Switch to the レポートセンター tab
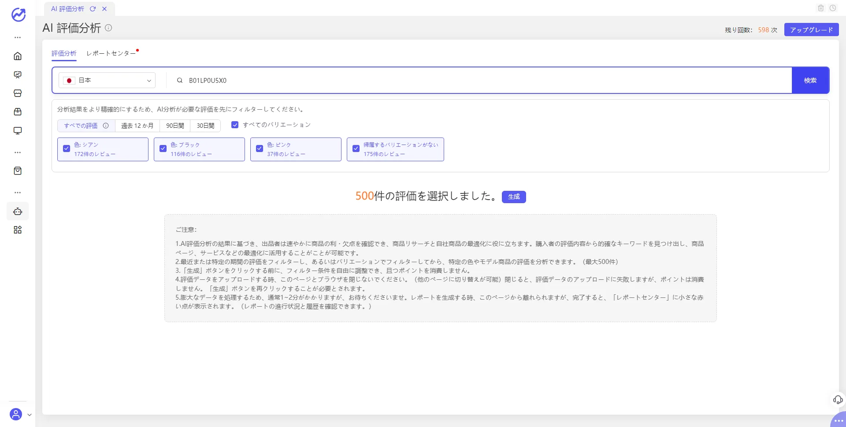Image resolution: width=846 pixels, height=427 pixels. coord(111,53)
